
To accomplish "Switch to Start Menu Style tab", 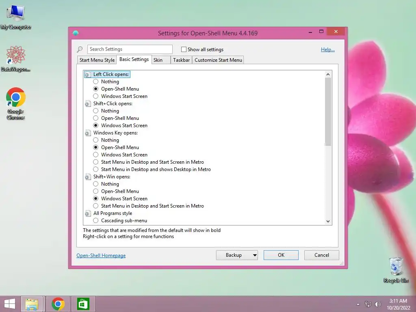I will pos(97,60).
